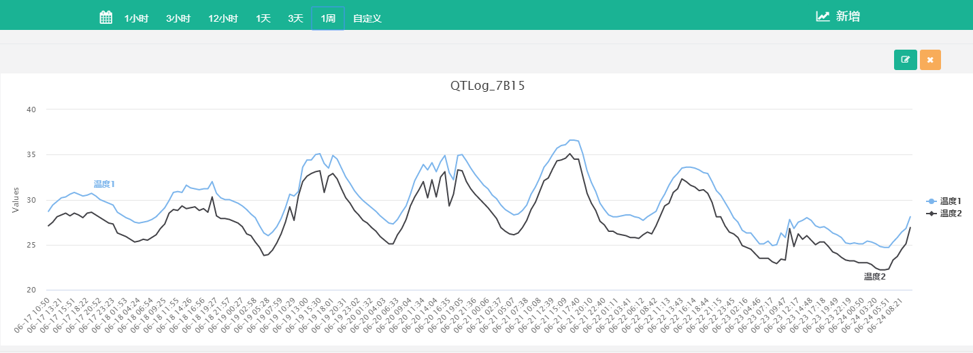Remove the chart with the orange X
This screenshot has width=973, height=353.
(x=930, y=60)
